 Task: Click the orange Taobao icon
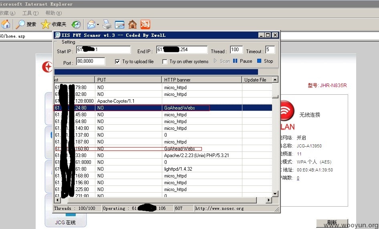pyautogui.click(x=145, y=24)
